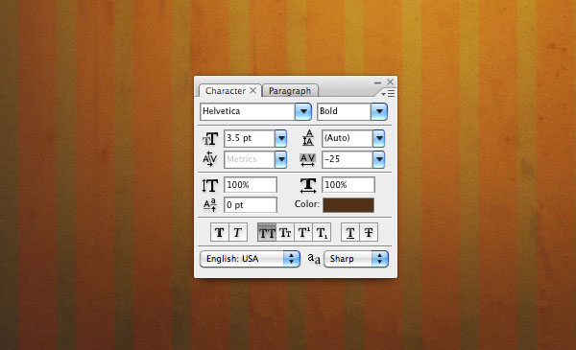
Task: Click the -25 tracking field
Action: pyautogui.click(x=348, y=159)
